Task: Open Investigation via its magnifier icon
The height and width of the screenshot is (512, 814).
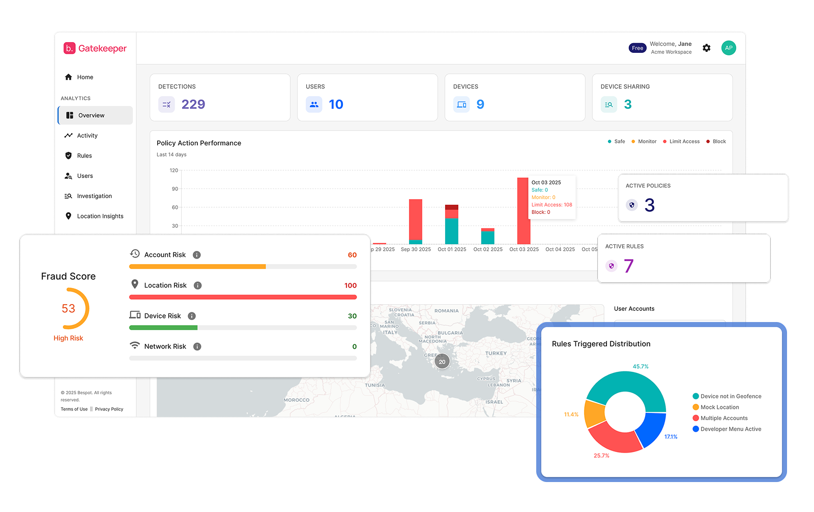Action: pos(69,196)
